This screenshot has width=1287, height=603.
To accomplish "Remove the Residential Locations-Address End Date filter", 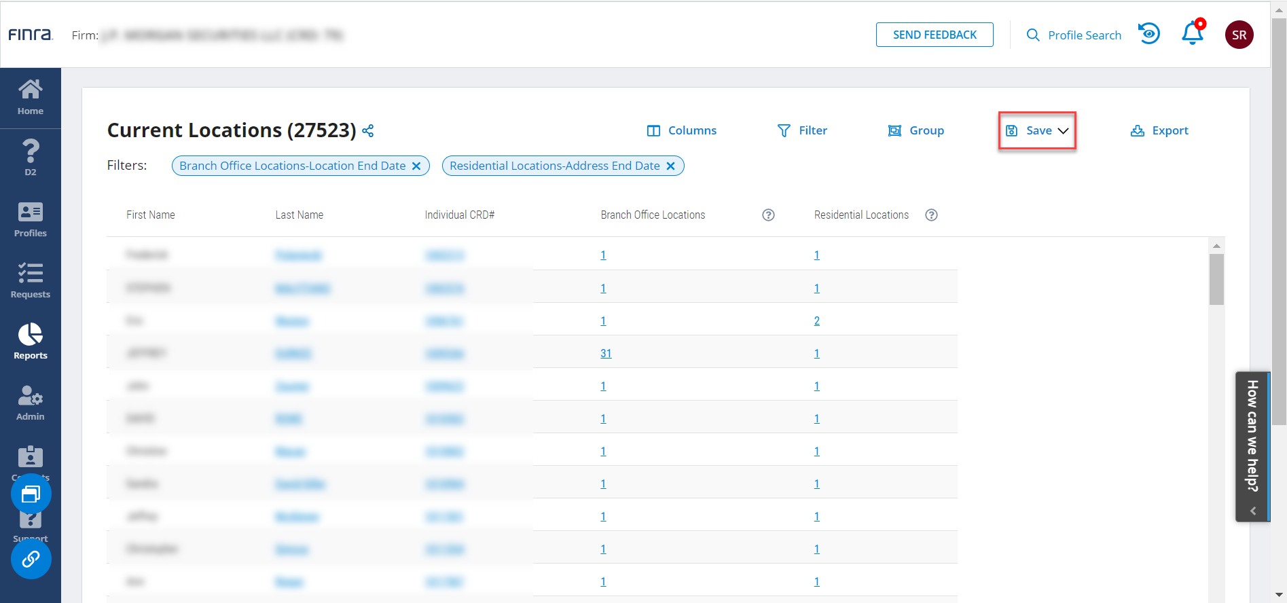I will click(x=670, y=166).
